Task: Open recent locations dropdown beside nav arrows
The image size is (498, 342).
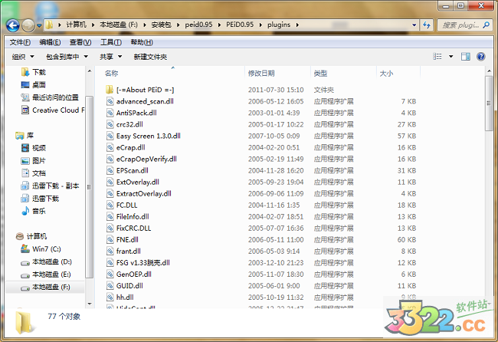Action: click(39, 25)
